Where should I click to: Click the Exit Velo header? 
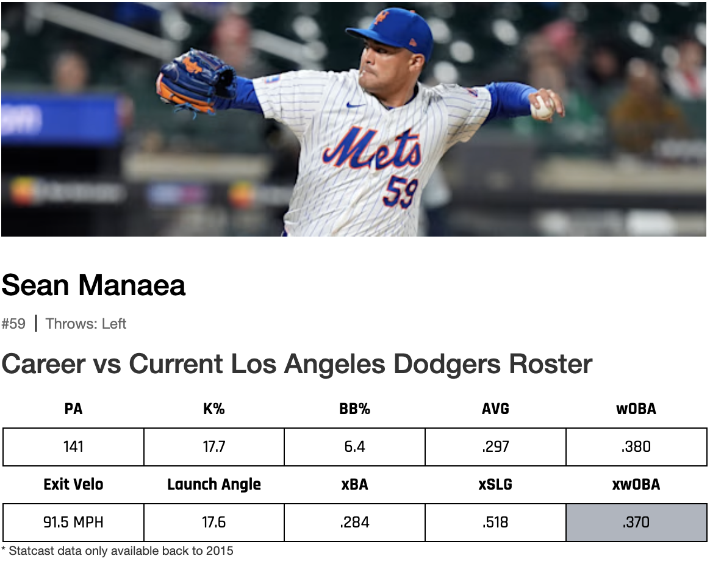click(x=73, y=485)
